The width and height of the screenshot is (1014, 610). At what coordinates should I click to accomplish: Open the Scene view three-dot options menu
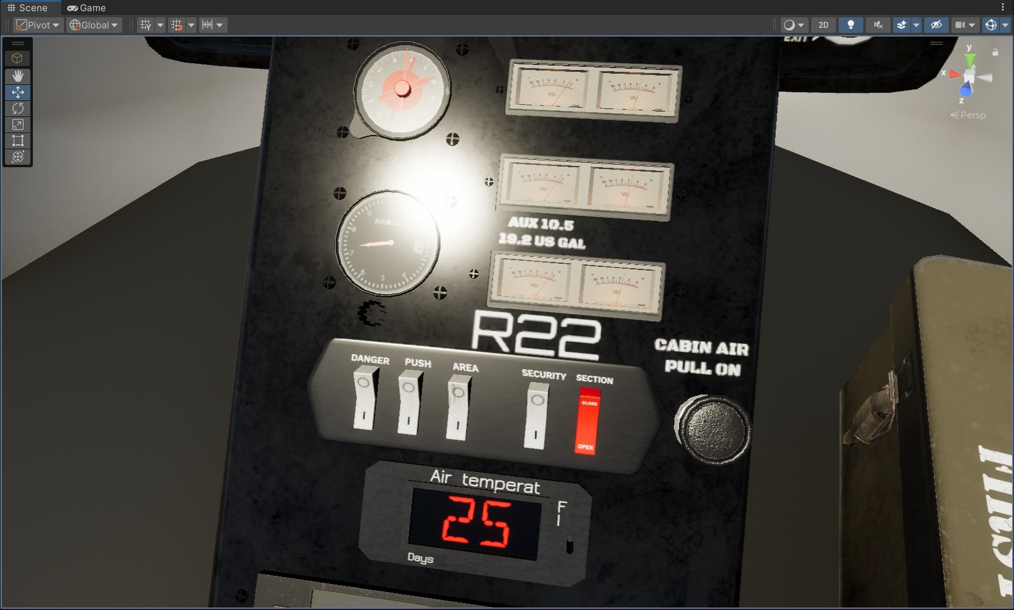1003,7
